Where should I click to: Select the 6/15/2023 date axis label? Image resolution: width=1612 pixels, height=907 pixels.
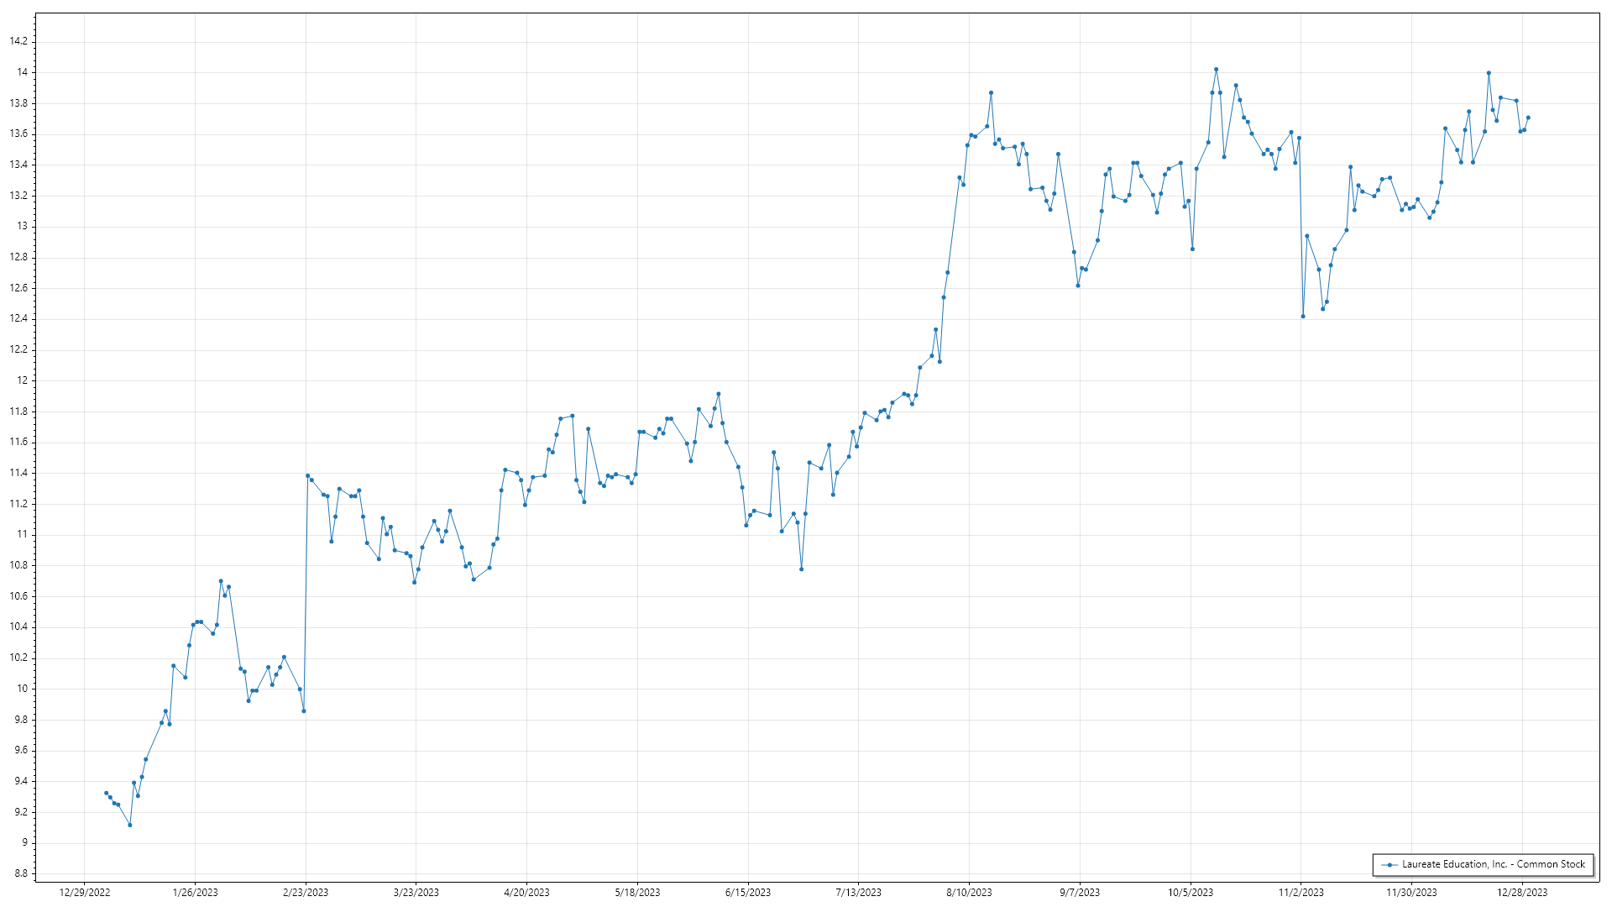pos(748,893)
